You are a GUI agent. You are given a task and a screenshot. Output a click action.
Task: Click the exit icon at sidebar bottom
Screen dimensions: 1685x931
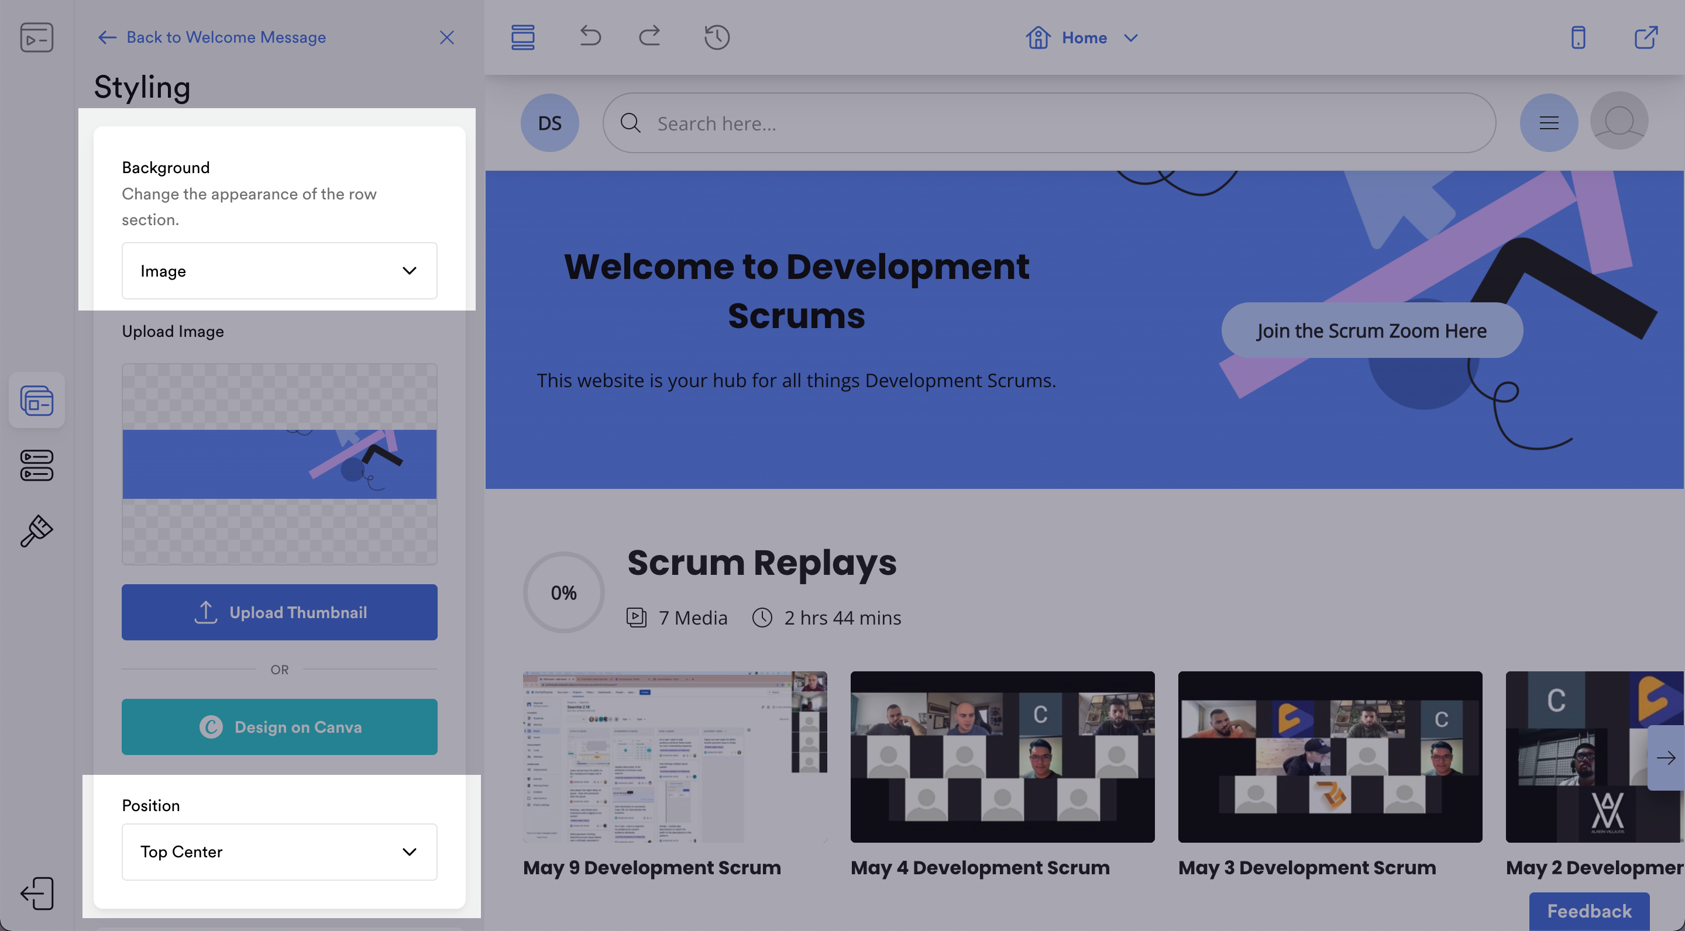(x=37, y=893)
